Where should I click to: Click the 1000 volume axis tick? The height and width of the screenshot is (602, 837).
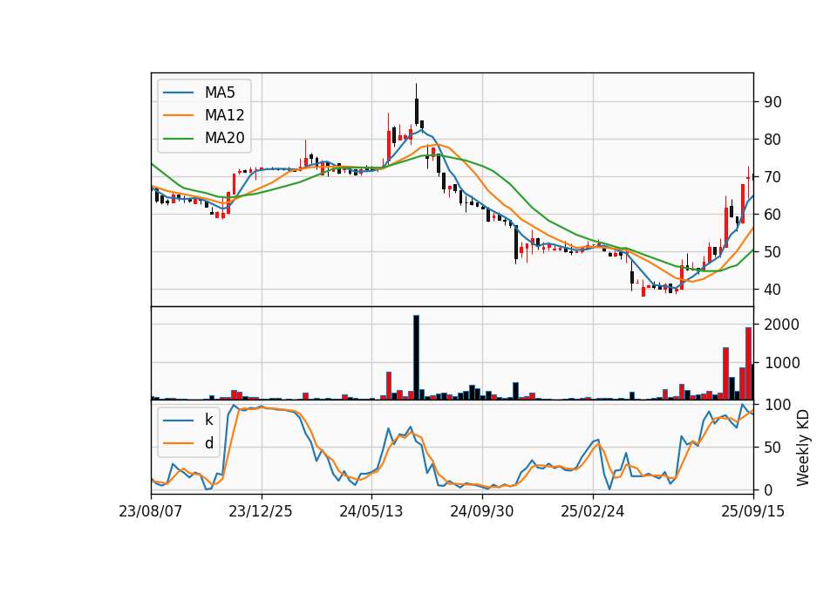[x=781, y=363]
